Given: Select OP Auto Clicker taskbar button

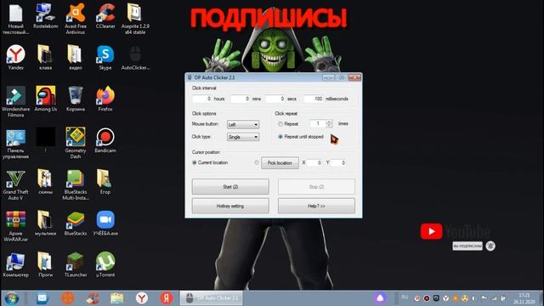Looking at the screenshot, I should pos(211,298).
